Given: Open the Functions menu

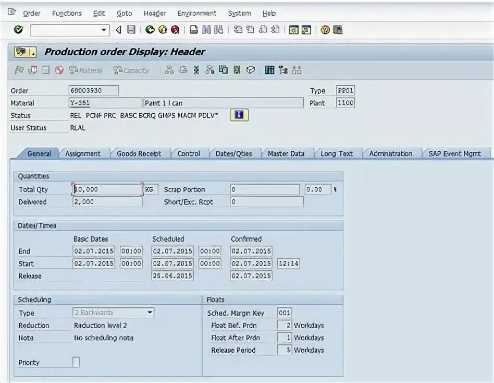Looking at the screenshot, I should [67, 13].
